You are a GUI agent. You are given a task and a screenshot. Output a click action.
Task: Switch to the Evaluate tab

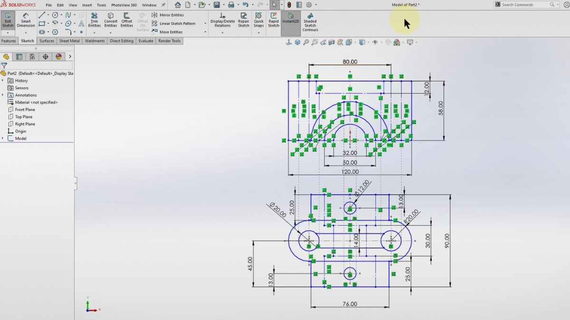146,41
